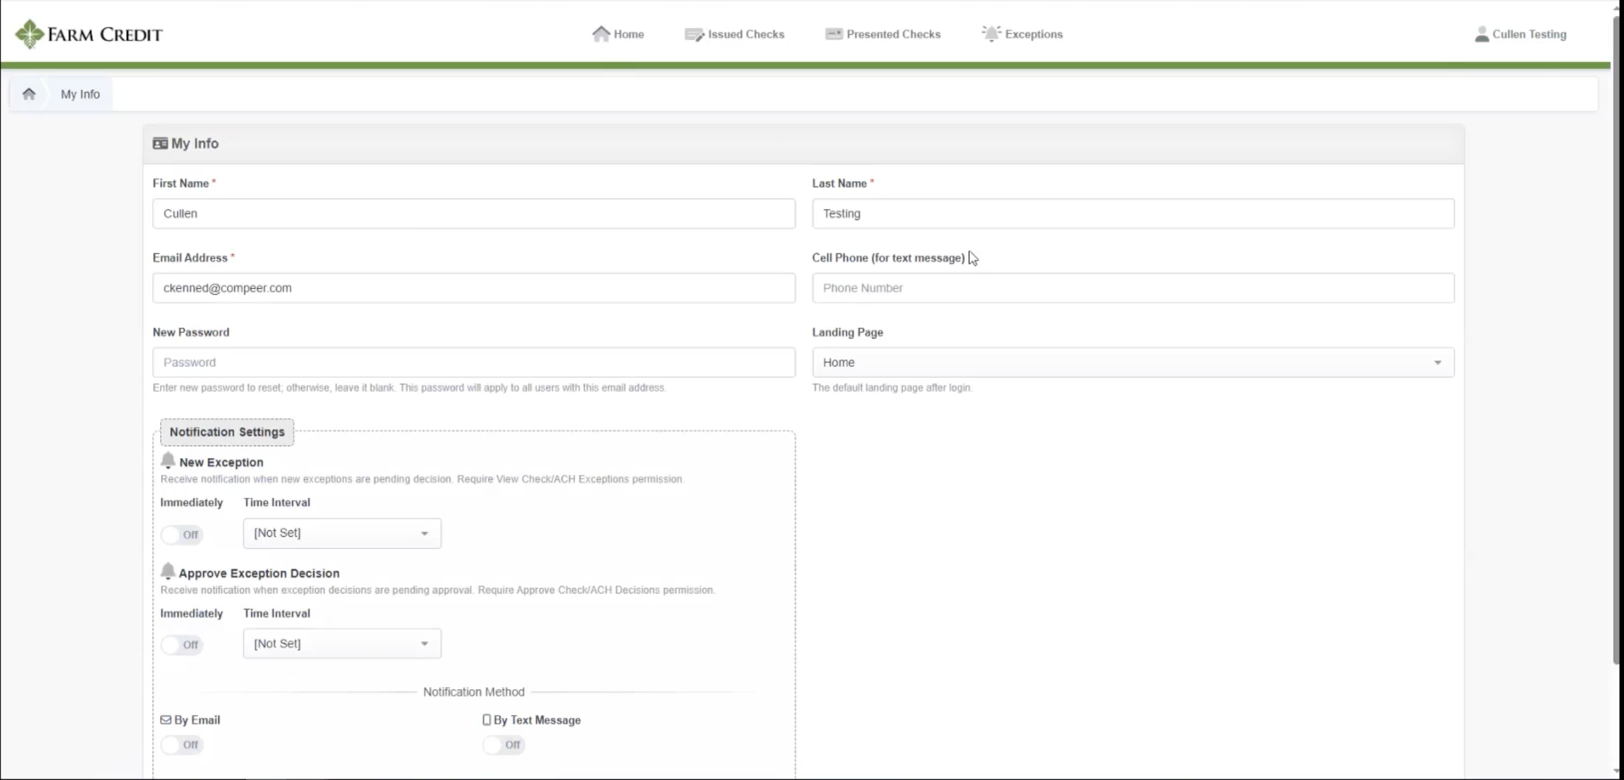Viewport: 1624px width, 780px height.
Task: Click the Exceptions alarm bell icon
Action: 991,34
